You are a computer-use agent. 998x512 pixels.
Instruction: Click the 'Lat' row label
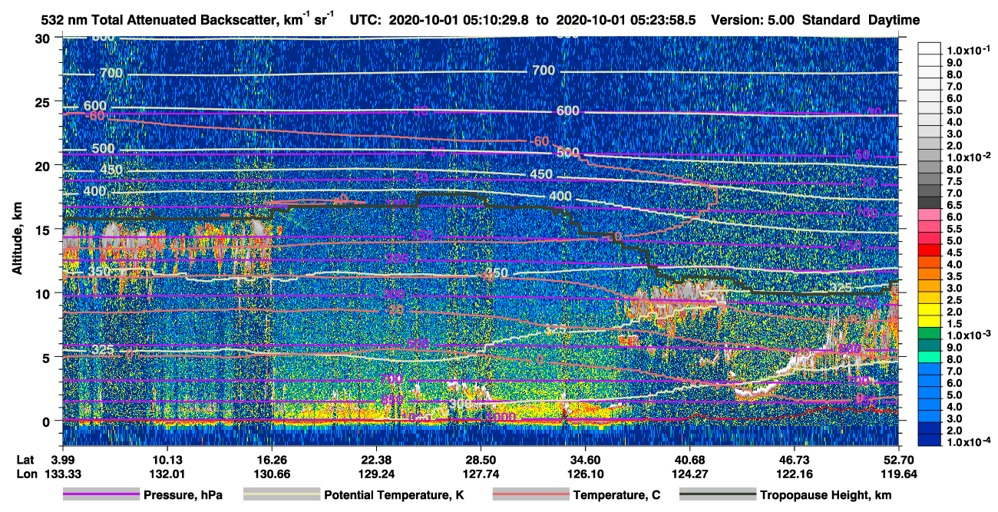tap(25, 459)
